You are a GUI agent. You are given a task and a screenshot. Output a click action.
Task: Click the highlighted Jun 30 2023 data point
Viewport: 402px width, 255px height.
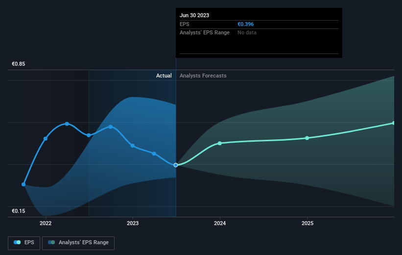click(x=176, y=165)
